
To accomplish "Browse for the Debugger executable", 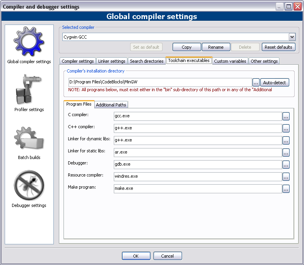I will pos(286,164).
